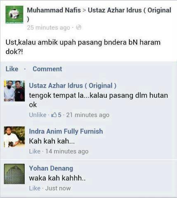
Task: Open Muhammad Nafis profile name link
Action: point(54,10)
